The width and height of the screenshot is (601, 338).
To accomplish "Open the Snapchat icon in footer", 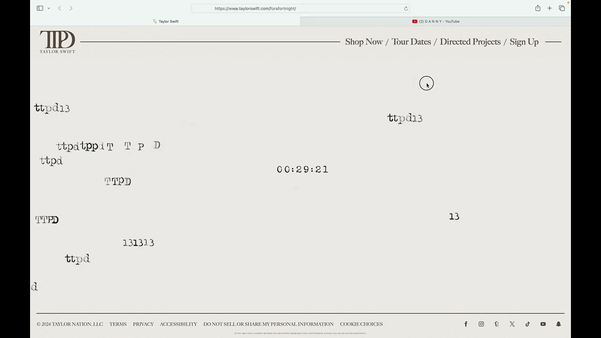I will (x=559, y=324).
